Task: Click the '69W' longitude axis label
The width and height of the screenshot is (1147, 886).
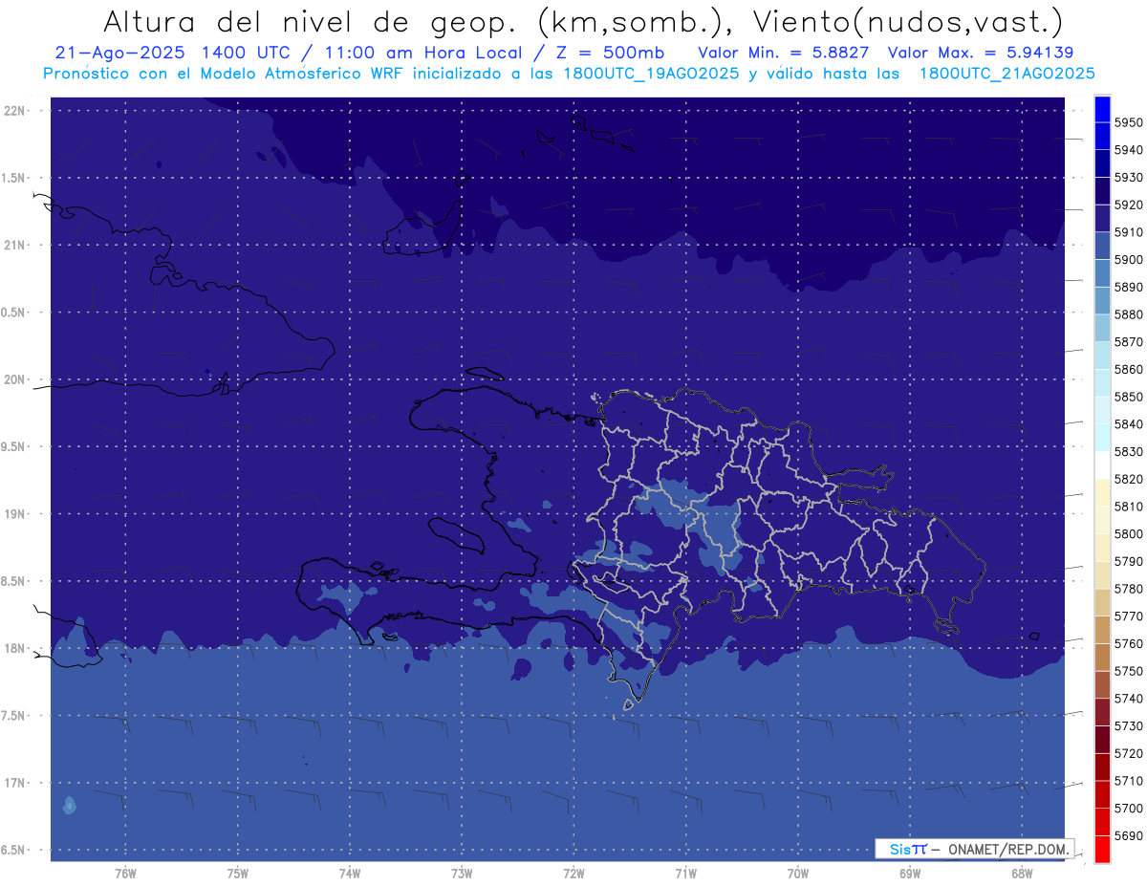Action: tap(910, 874)
